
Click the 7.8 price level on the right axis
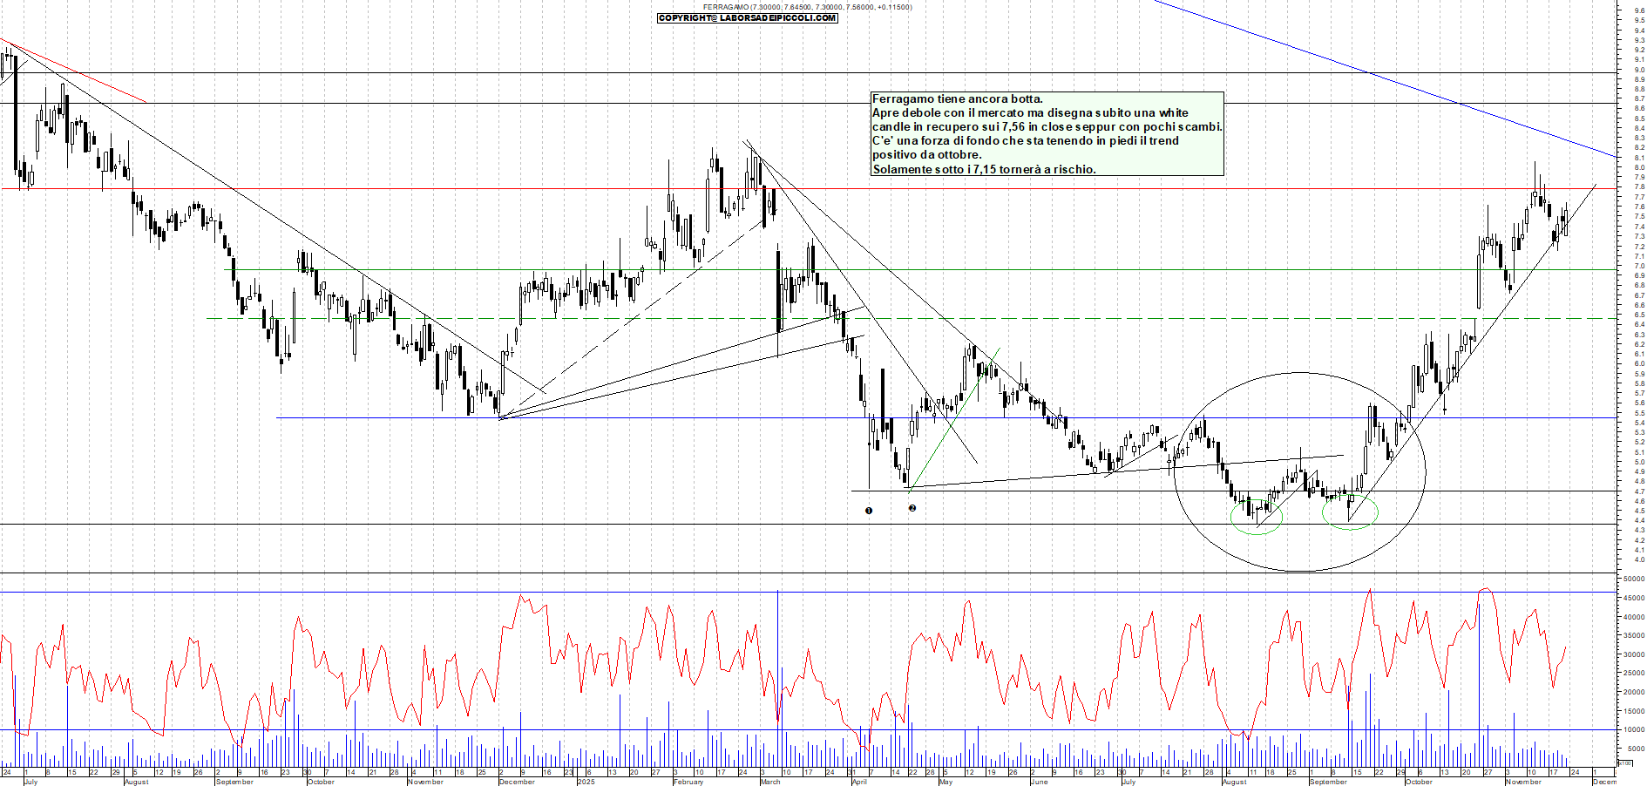[x=1641, y=186]
